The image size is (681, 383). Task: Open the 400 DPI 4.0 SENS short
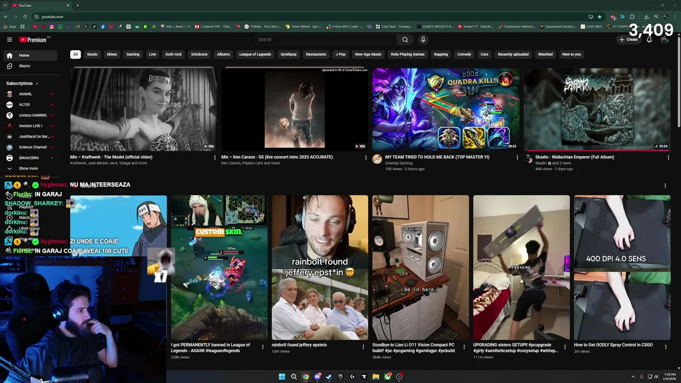(622, 267)
